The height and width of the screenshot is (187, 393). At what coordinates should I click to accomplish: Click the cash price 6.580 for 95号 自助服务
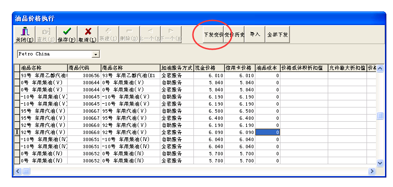[209, 111]
